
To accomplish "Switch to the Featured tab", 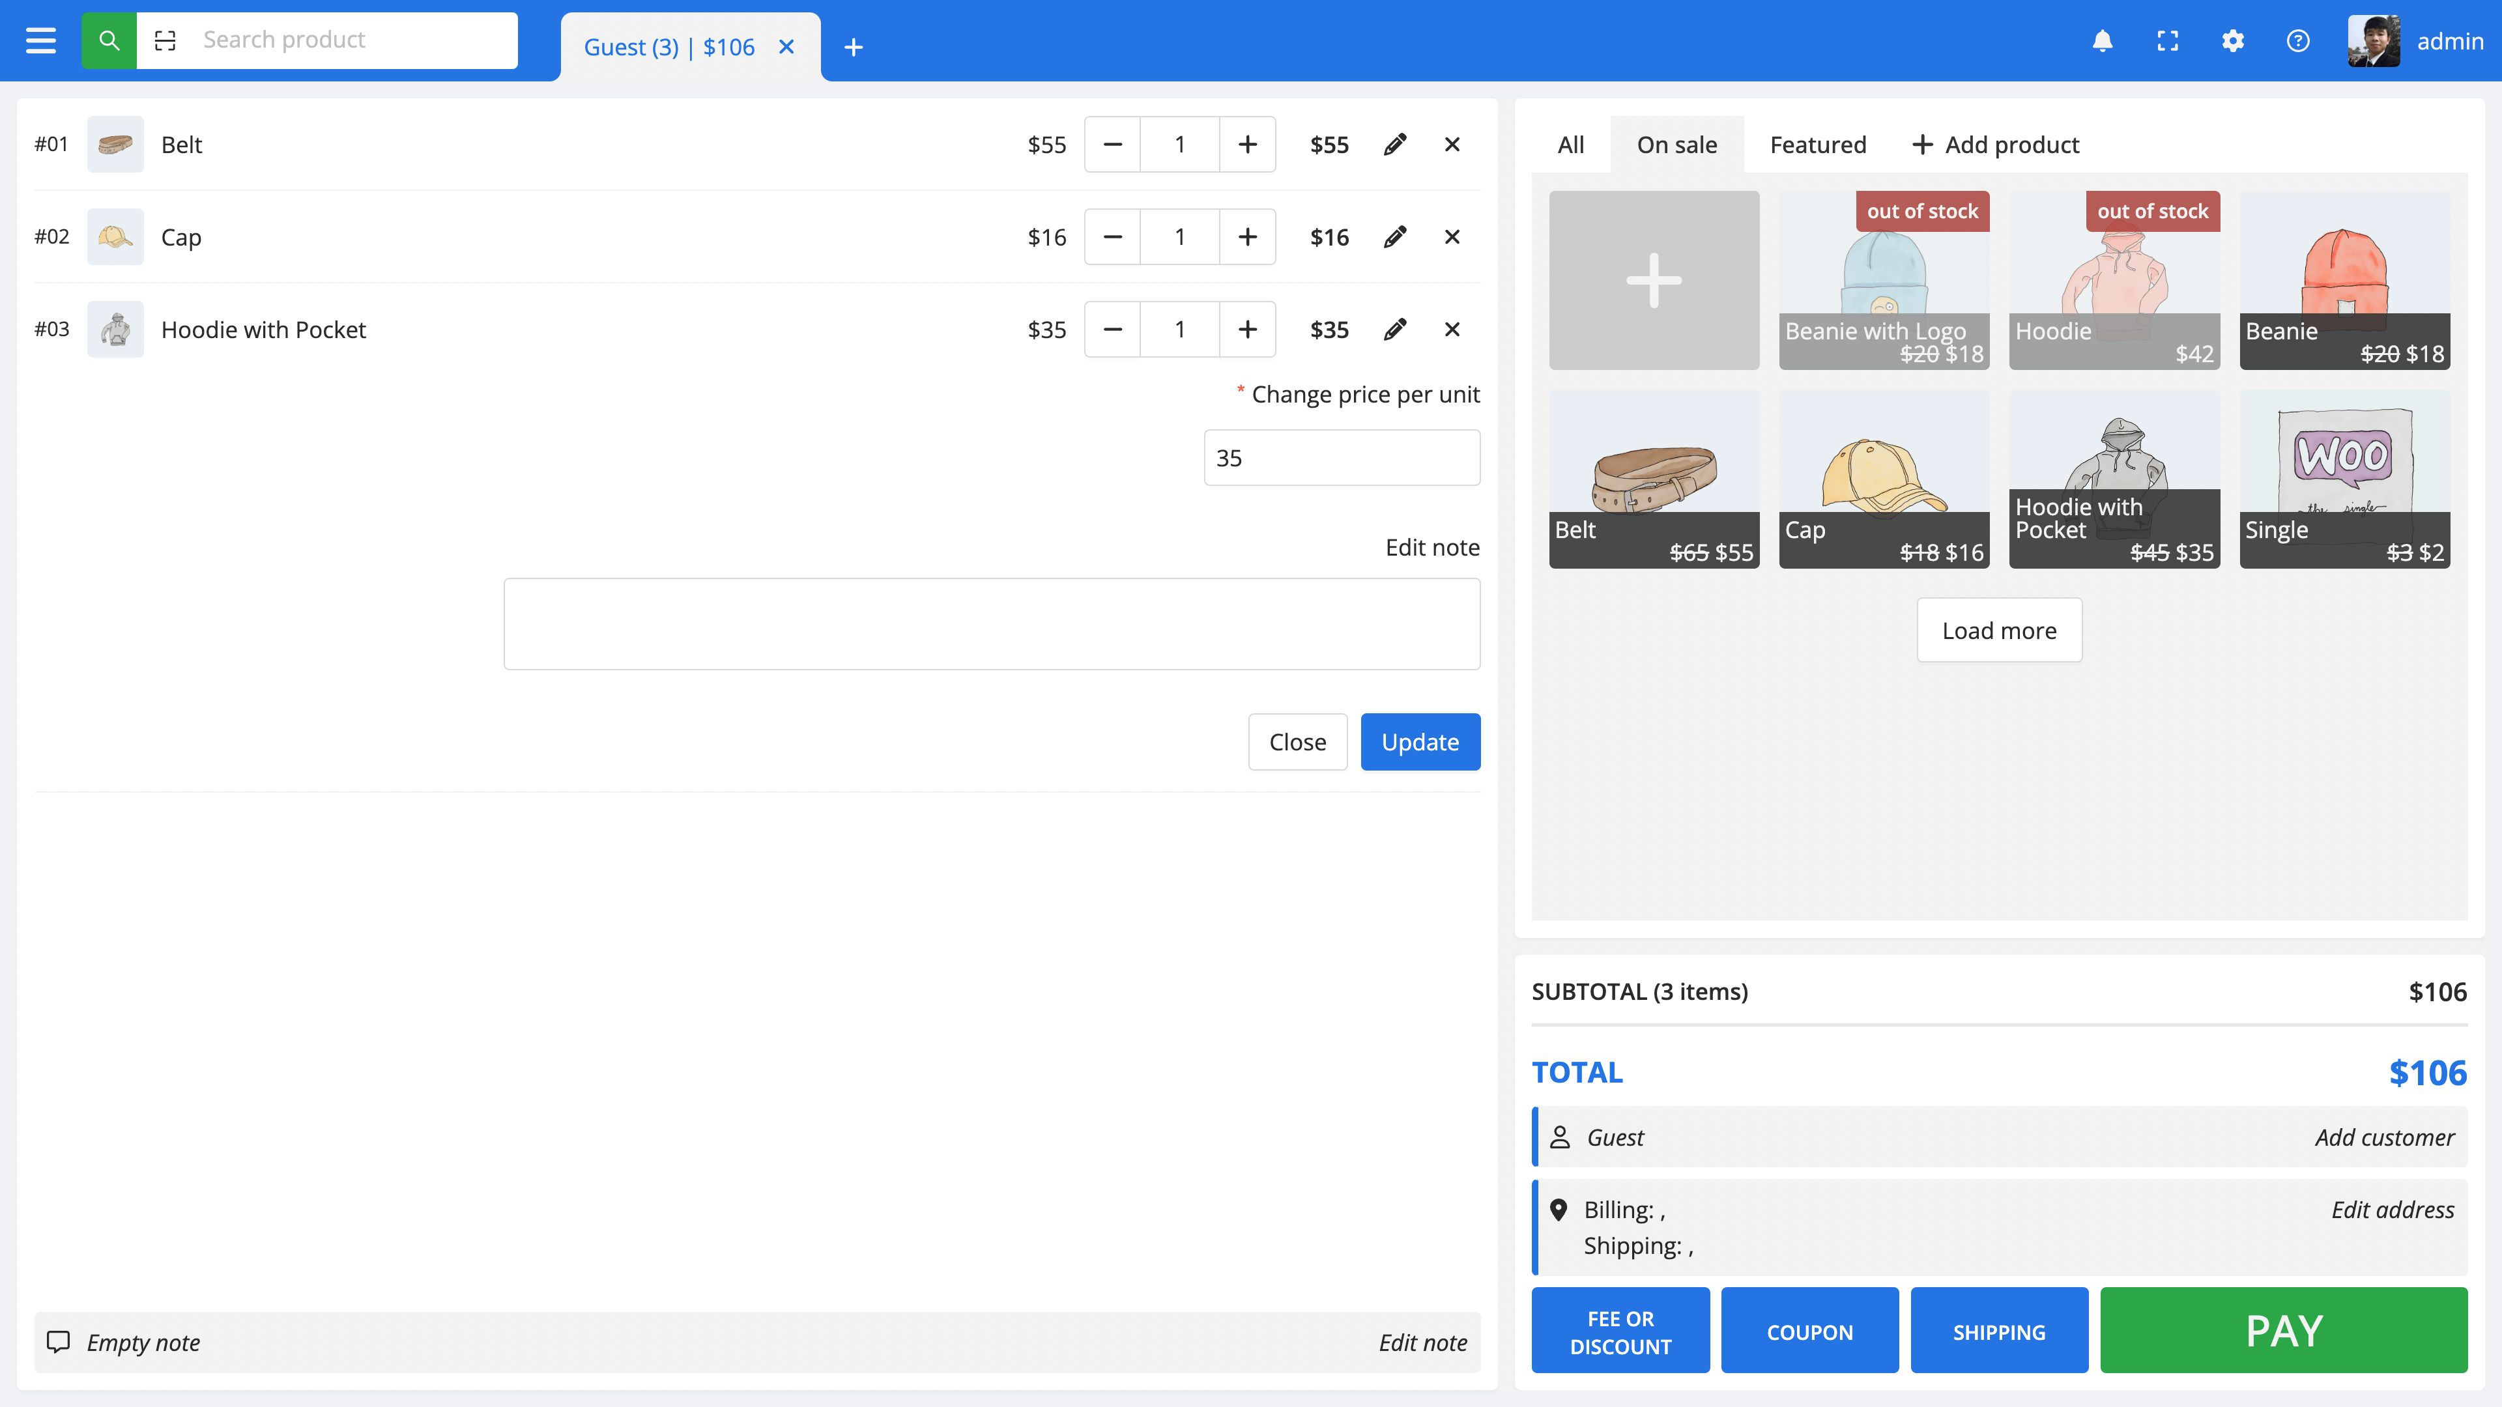I will (1817, 145).
